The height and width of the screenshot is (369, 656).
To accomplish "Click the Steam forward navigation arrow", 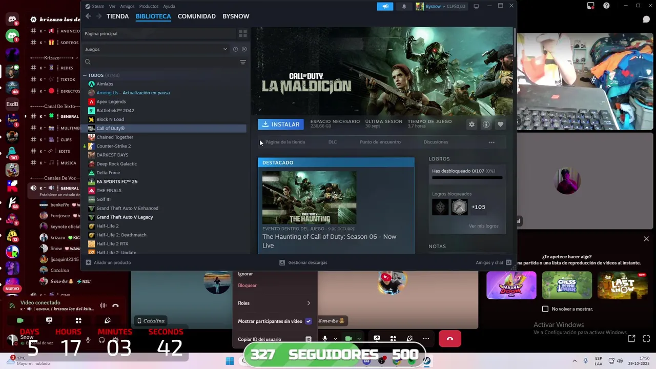I will (x=98, y=16).
